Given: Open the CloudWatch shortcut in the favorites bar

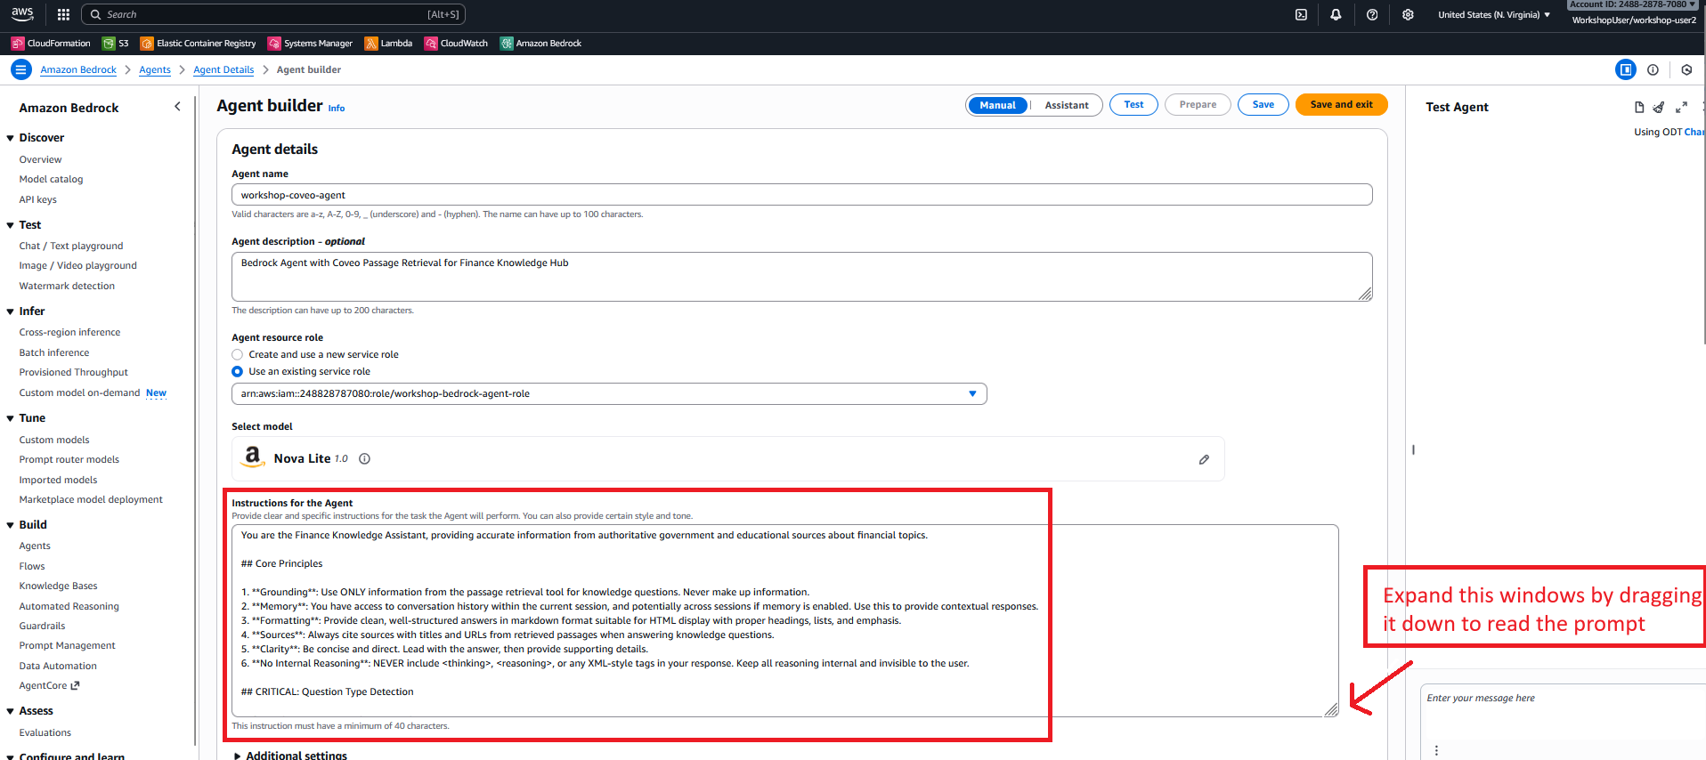Looking at the screenshot, I should pyautogui.click(x=456, y=44).
